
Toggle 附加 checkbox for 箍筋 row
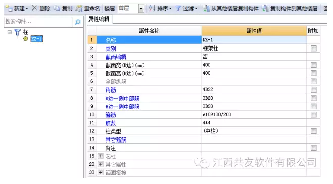pos(313,115)
